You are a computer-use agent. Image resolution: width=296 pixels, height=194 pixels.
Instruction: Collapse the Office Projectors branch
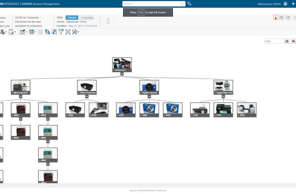[87, 96]
